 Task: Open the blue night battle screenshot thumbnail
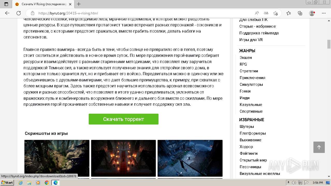click(x=190, y=158)
